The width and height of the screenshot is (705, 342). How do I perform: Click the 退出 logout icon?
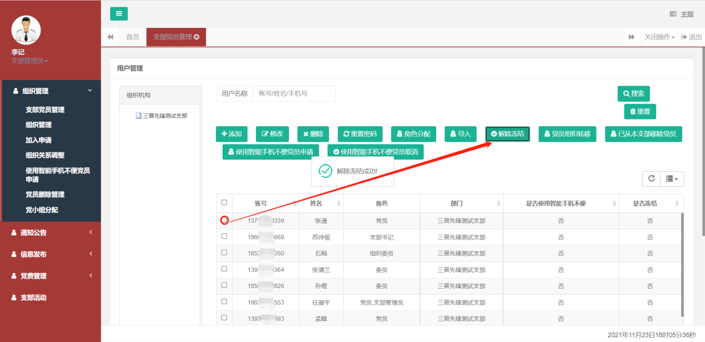[684, 37]
